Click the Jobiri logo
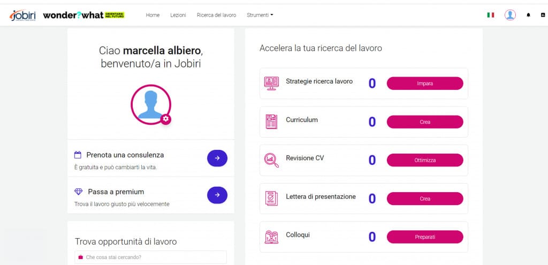The image size is (548, 265). [x=22, y=15]
